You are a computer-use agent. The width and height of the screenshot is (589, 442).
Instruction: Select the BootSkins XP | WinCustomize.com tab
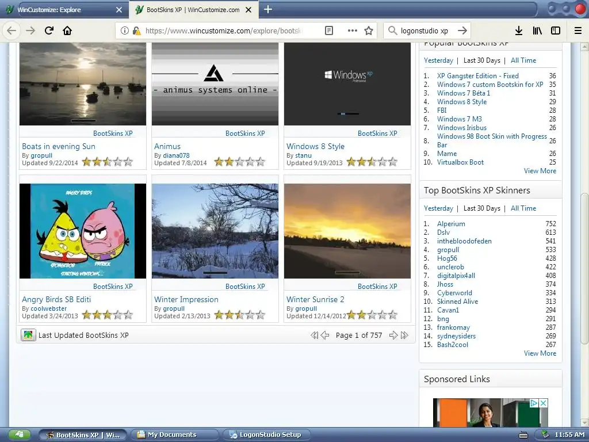click(x=193, y=10)
